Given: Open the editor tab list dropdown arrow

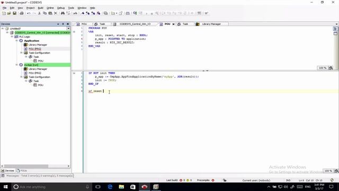Looking at the screenshot, I should pos(337,24).
